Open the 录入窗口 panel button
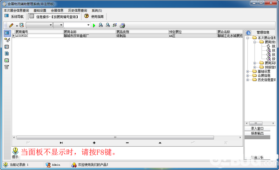Viewport: 279px width, 170px height. (x=257, y=129)
